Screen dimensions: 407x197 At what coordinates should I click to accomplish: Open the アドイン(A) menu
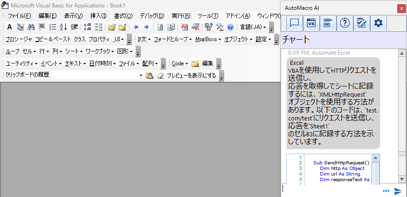(x=238, y=15)
